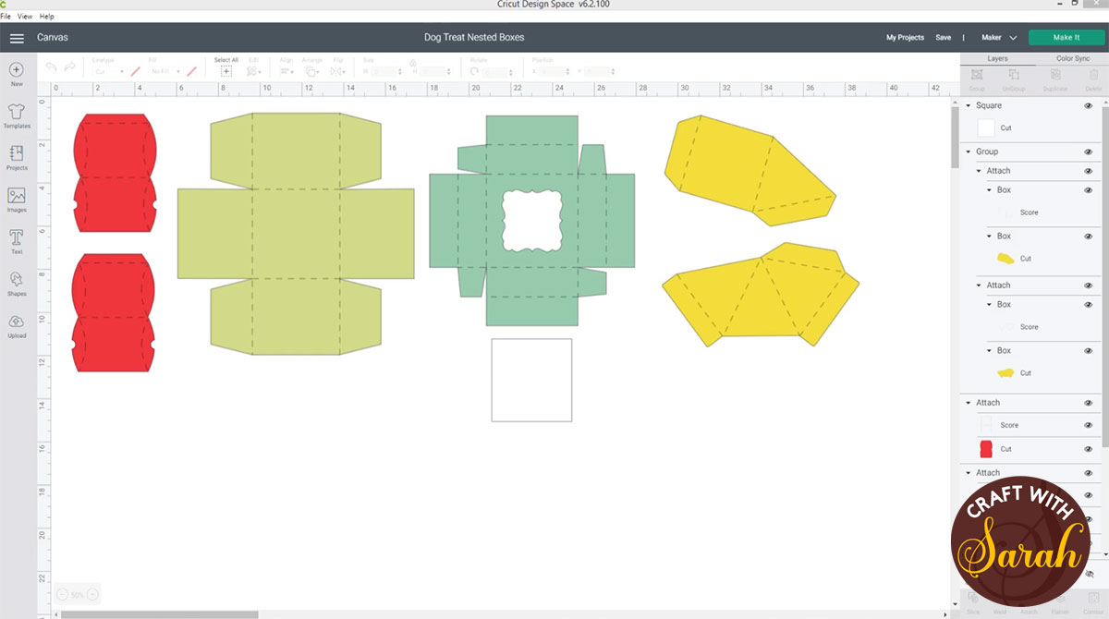Select the white Square layer thumbnail

pyautogui.click(x=986, y=128)
